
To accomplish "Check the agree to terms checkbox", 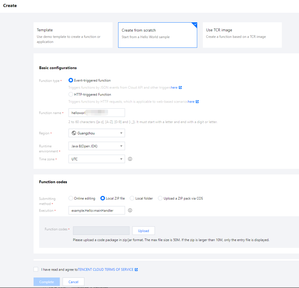I will [x=36, y=269].
